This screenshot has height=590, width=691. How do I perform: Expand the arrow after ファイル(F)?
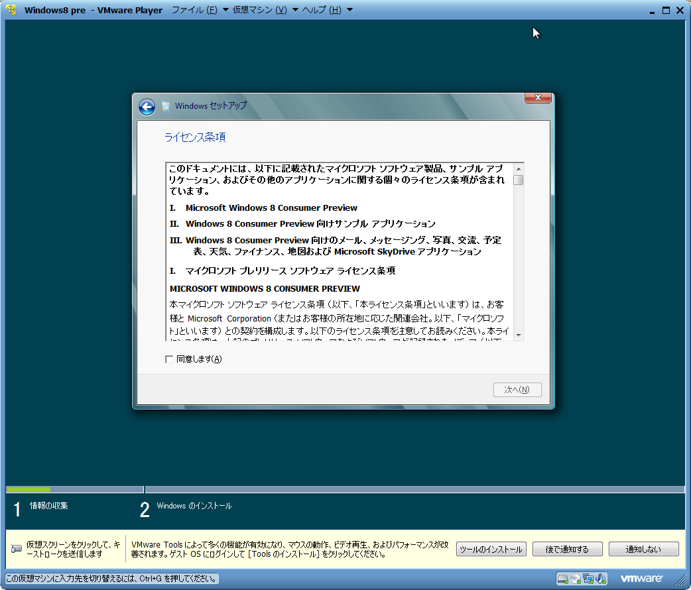pyautogui.click(x=225, y=10)
